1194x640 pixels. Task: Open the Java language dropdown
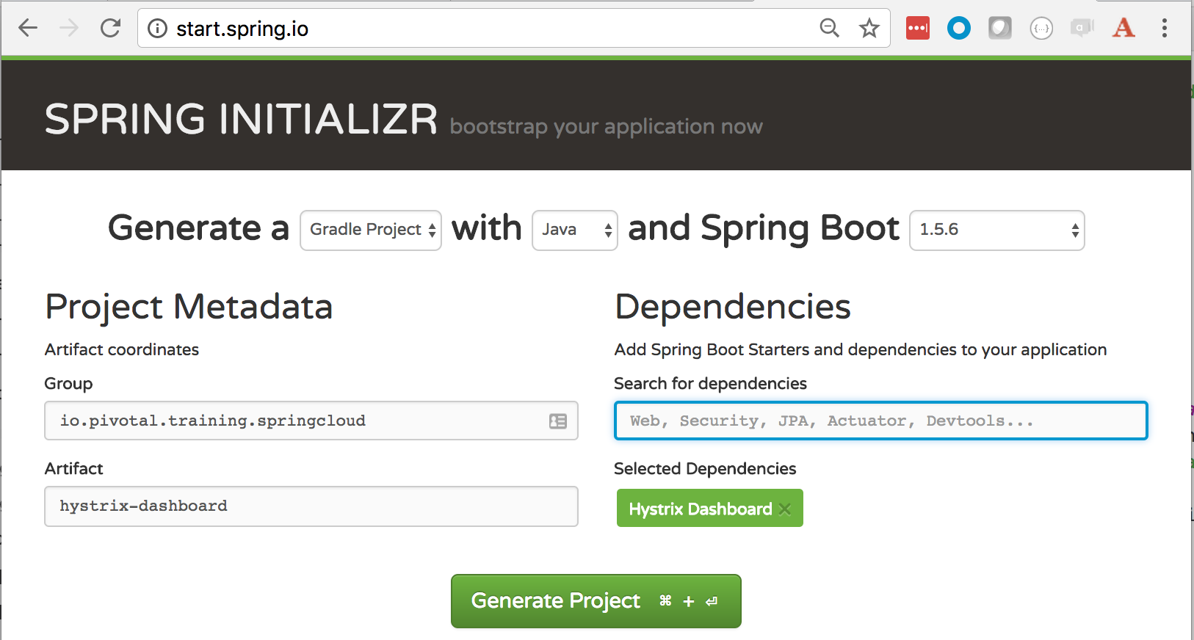575,230
